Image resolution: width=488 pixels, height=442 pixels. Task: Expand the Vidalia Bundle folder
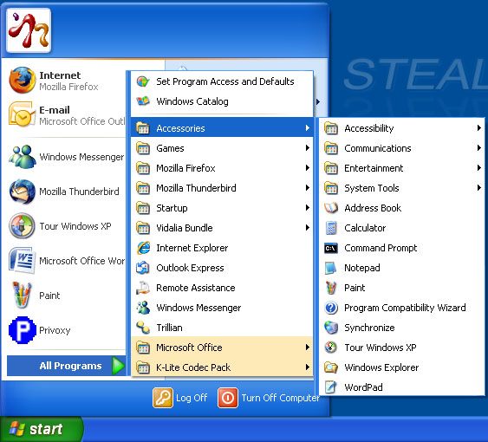[x=222, y=228]
